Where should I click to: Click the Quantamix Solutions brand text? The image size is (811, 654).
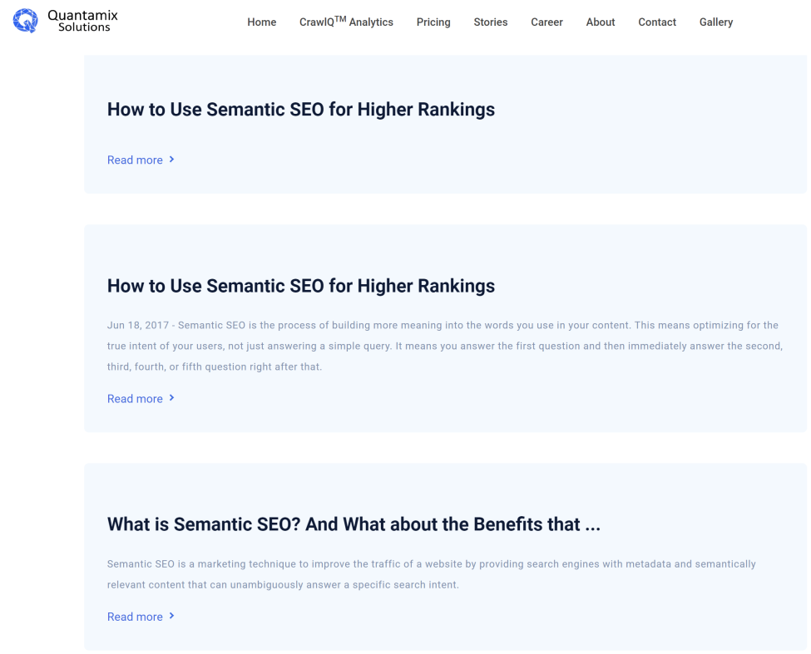point(83,21)
